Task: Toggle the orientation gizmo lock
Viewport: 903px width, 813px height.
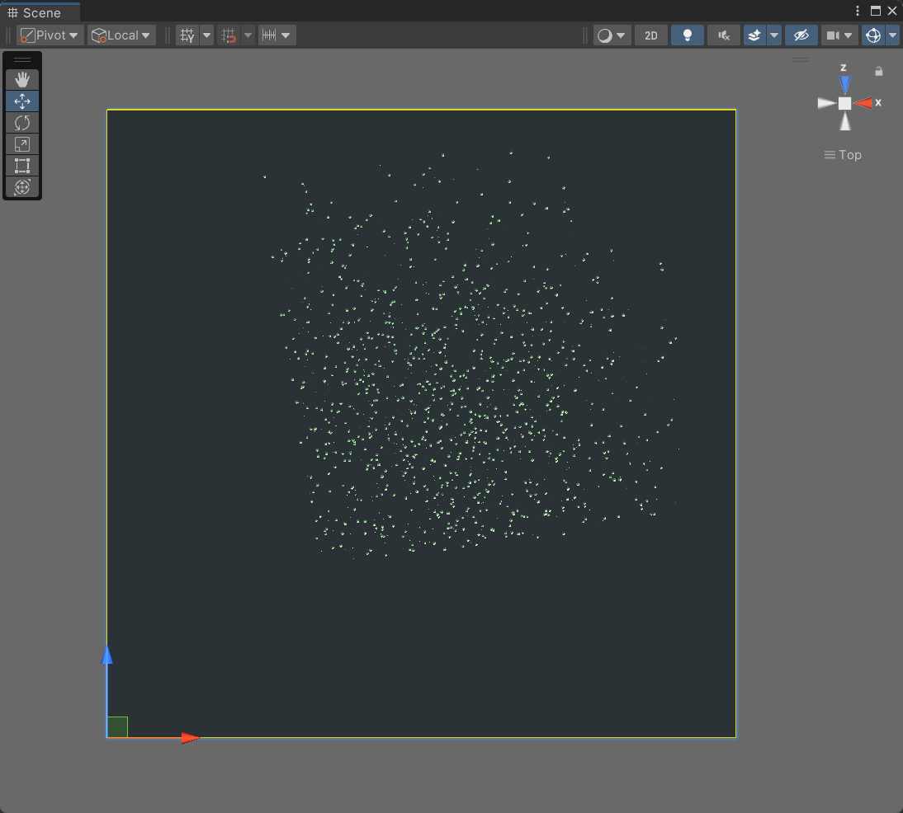Action: (x=879, y=72)
